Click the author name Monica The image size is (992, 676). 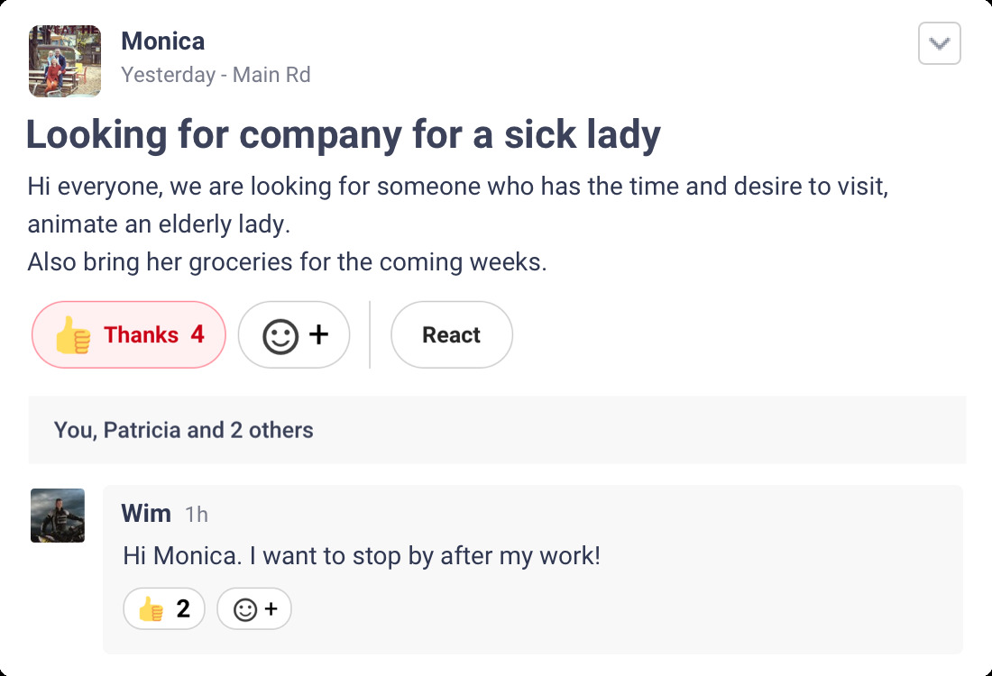(162, 41)
